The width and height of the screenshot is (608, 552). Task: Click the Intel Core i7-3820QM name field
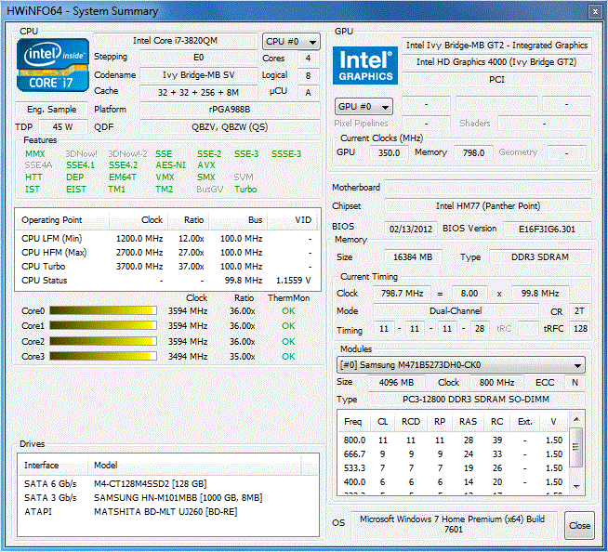[x=176, y=41]
